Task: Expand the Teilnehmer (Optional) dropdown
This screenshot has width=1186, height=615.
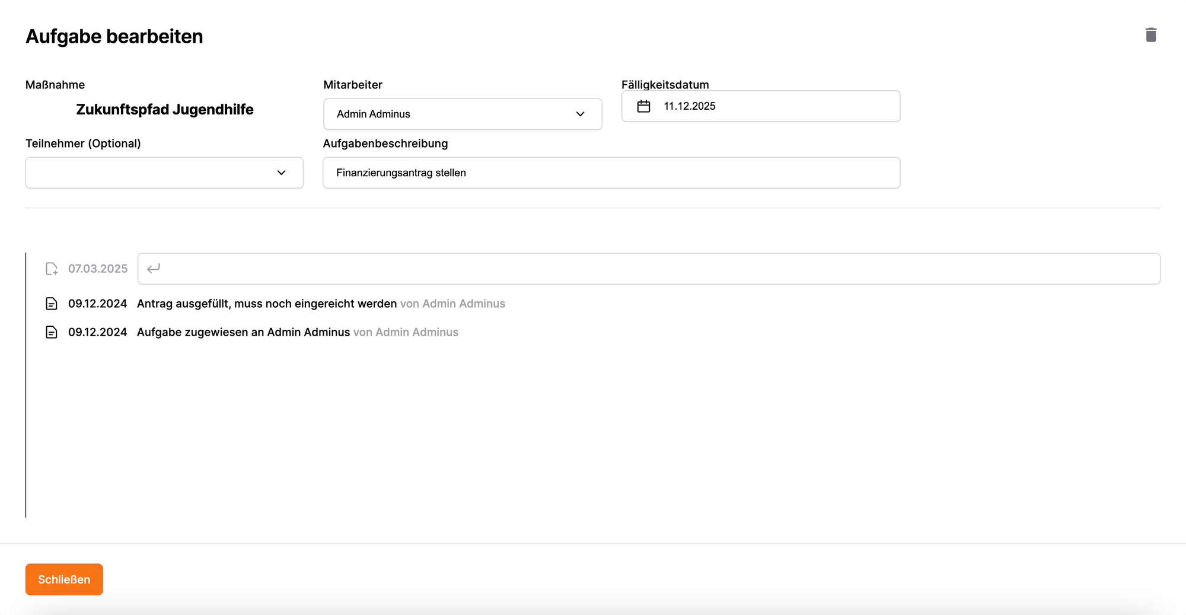Action: (x=164, y=173)
